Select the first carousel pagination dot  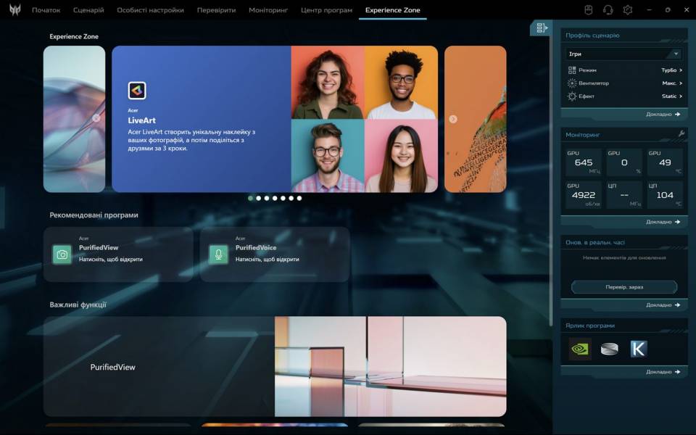[251, 198]
